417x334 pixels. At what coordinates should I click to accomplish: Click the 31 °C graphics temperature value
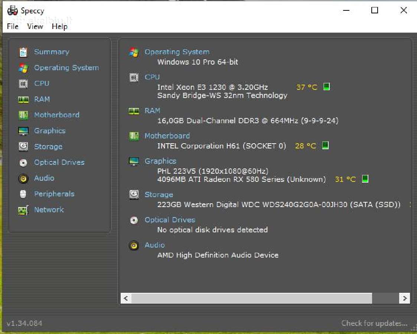click(x=345, y=179)
